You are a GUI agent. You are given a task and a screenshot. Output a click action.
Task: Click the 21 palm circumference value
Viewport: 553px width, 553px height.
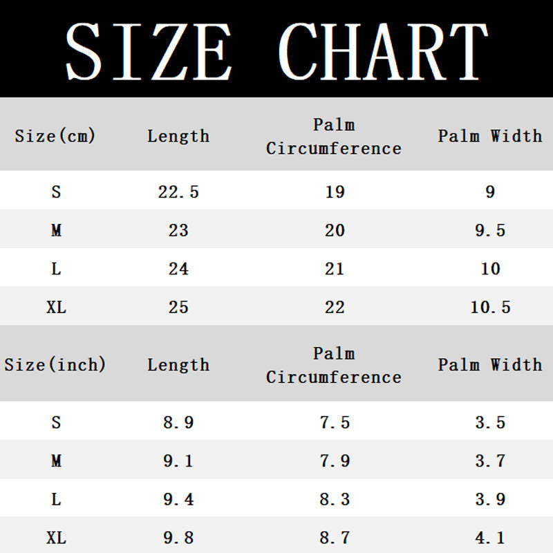[335, 268]
